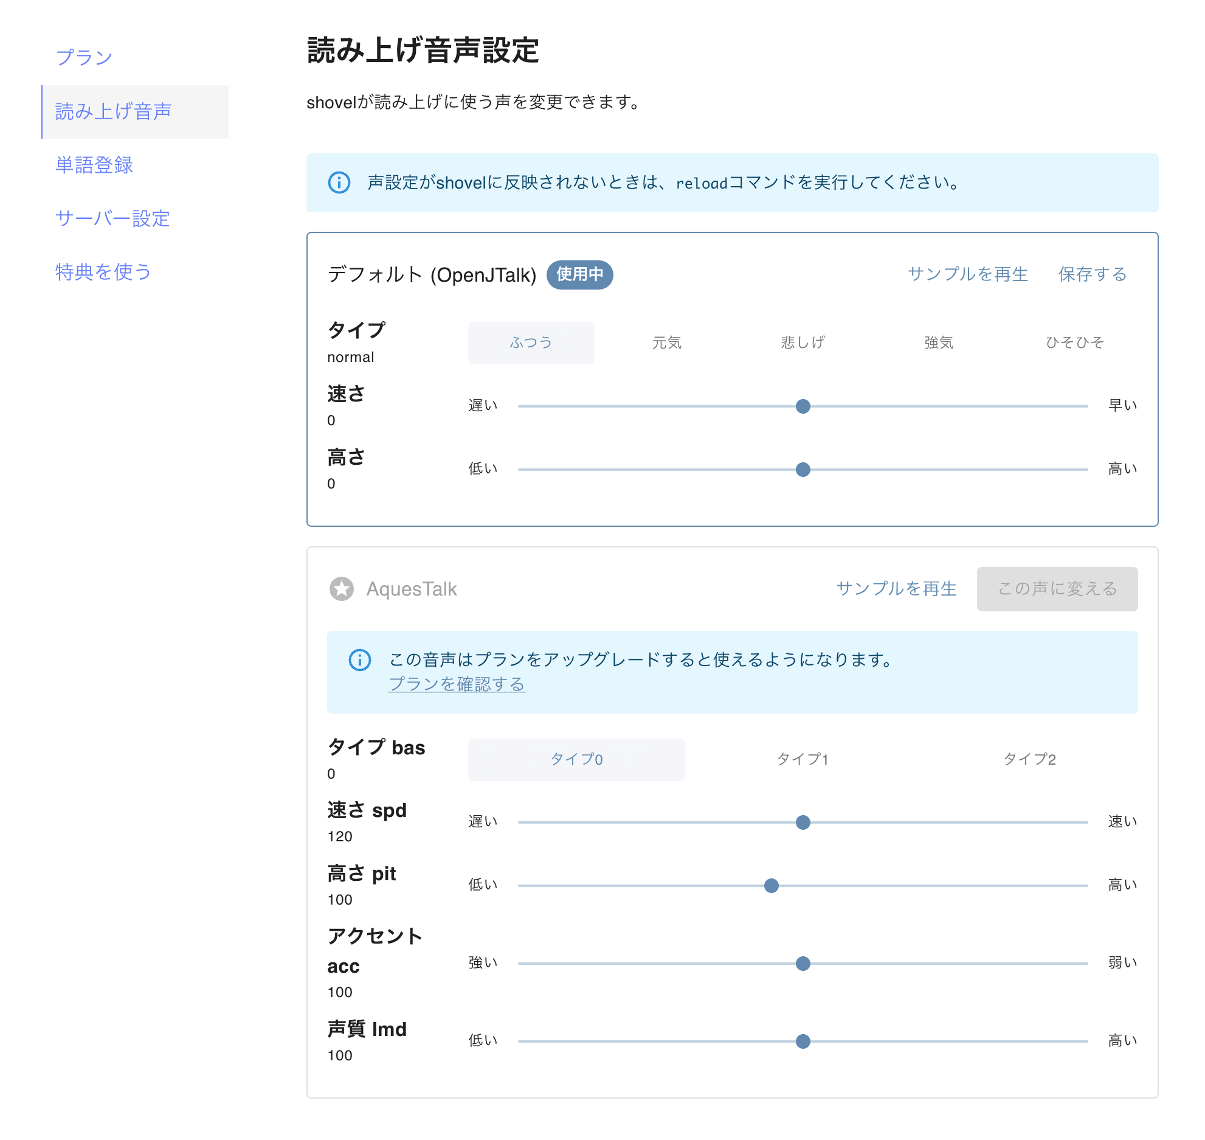This screenshot has height=1140, width=1205.
Task: Click the star icon next to AquesTalk
Action: click(342, 589)
